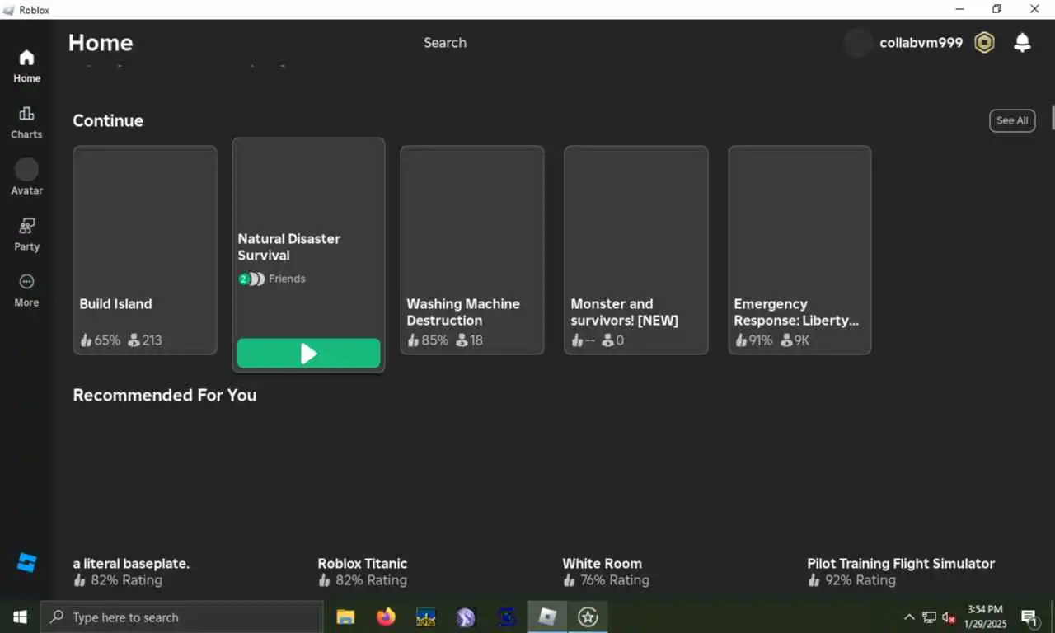
Task: Launch Firefox from the taskbar
Action: pyautogui.click(x=386, y=617)
